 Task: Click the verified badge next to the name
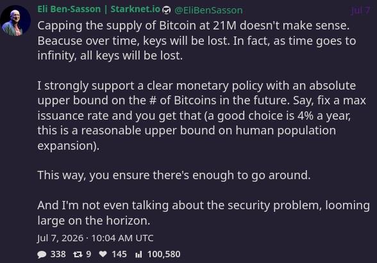pyautogui.click(x=167, y=10)
